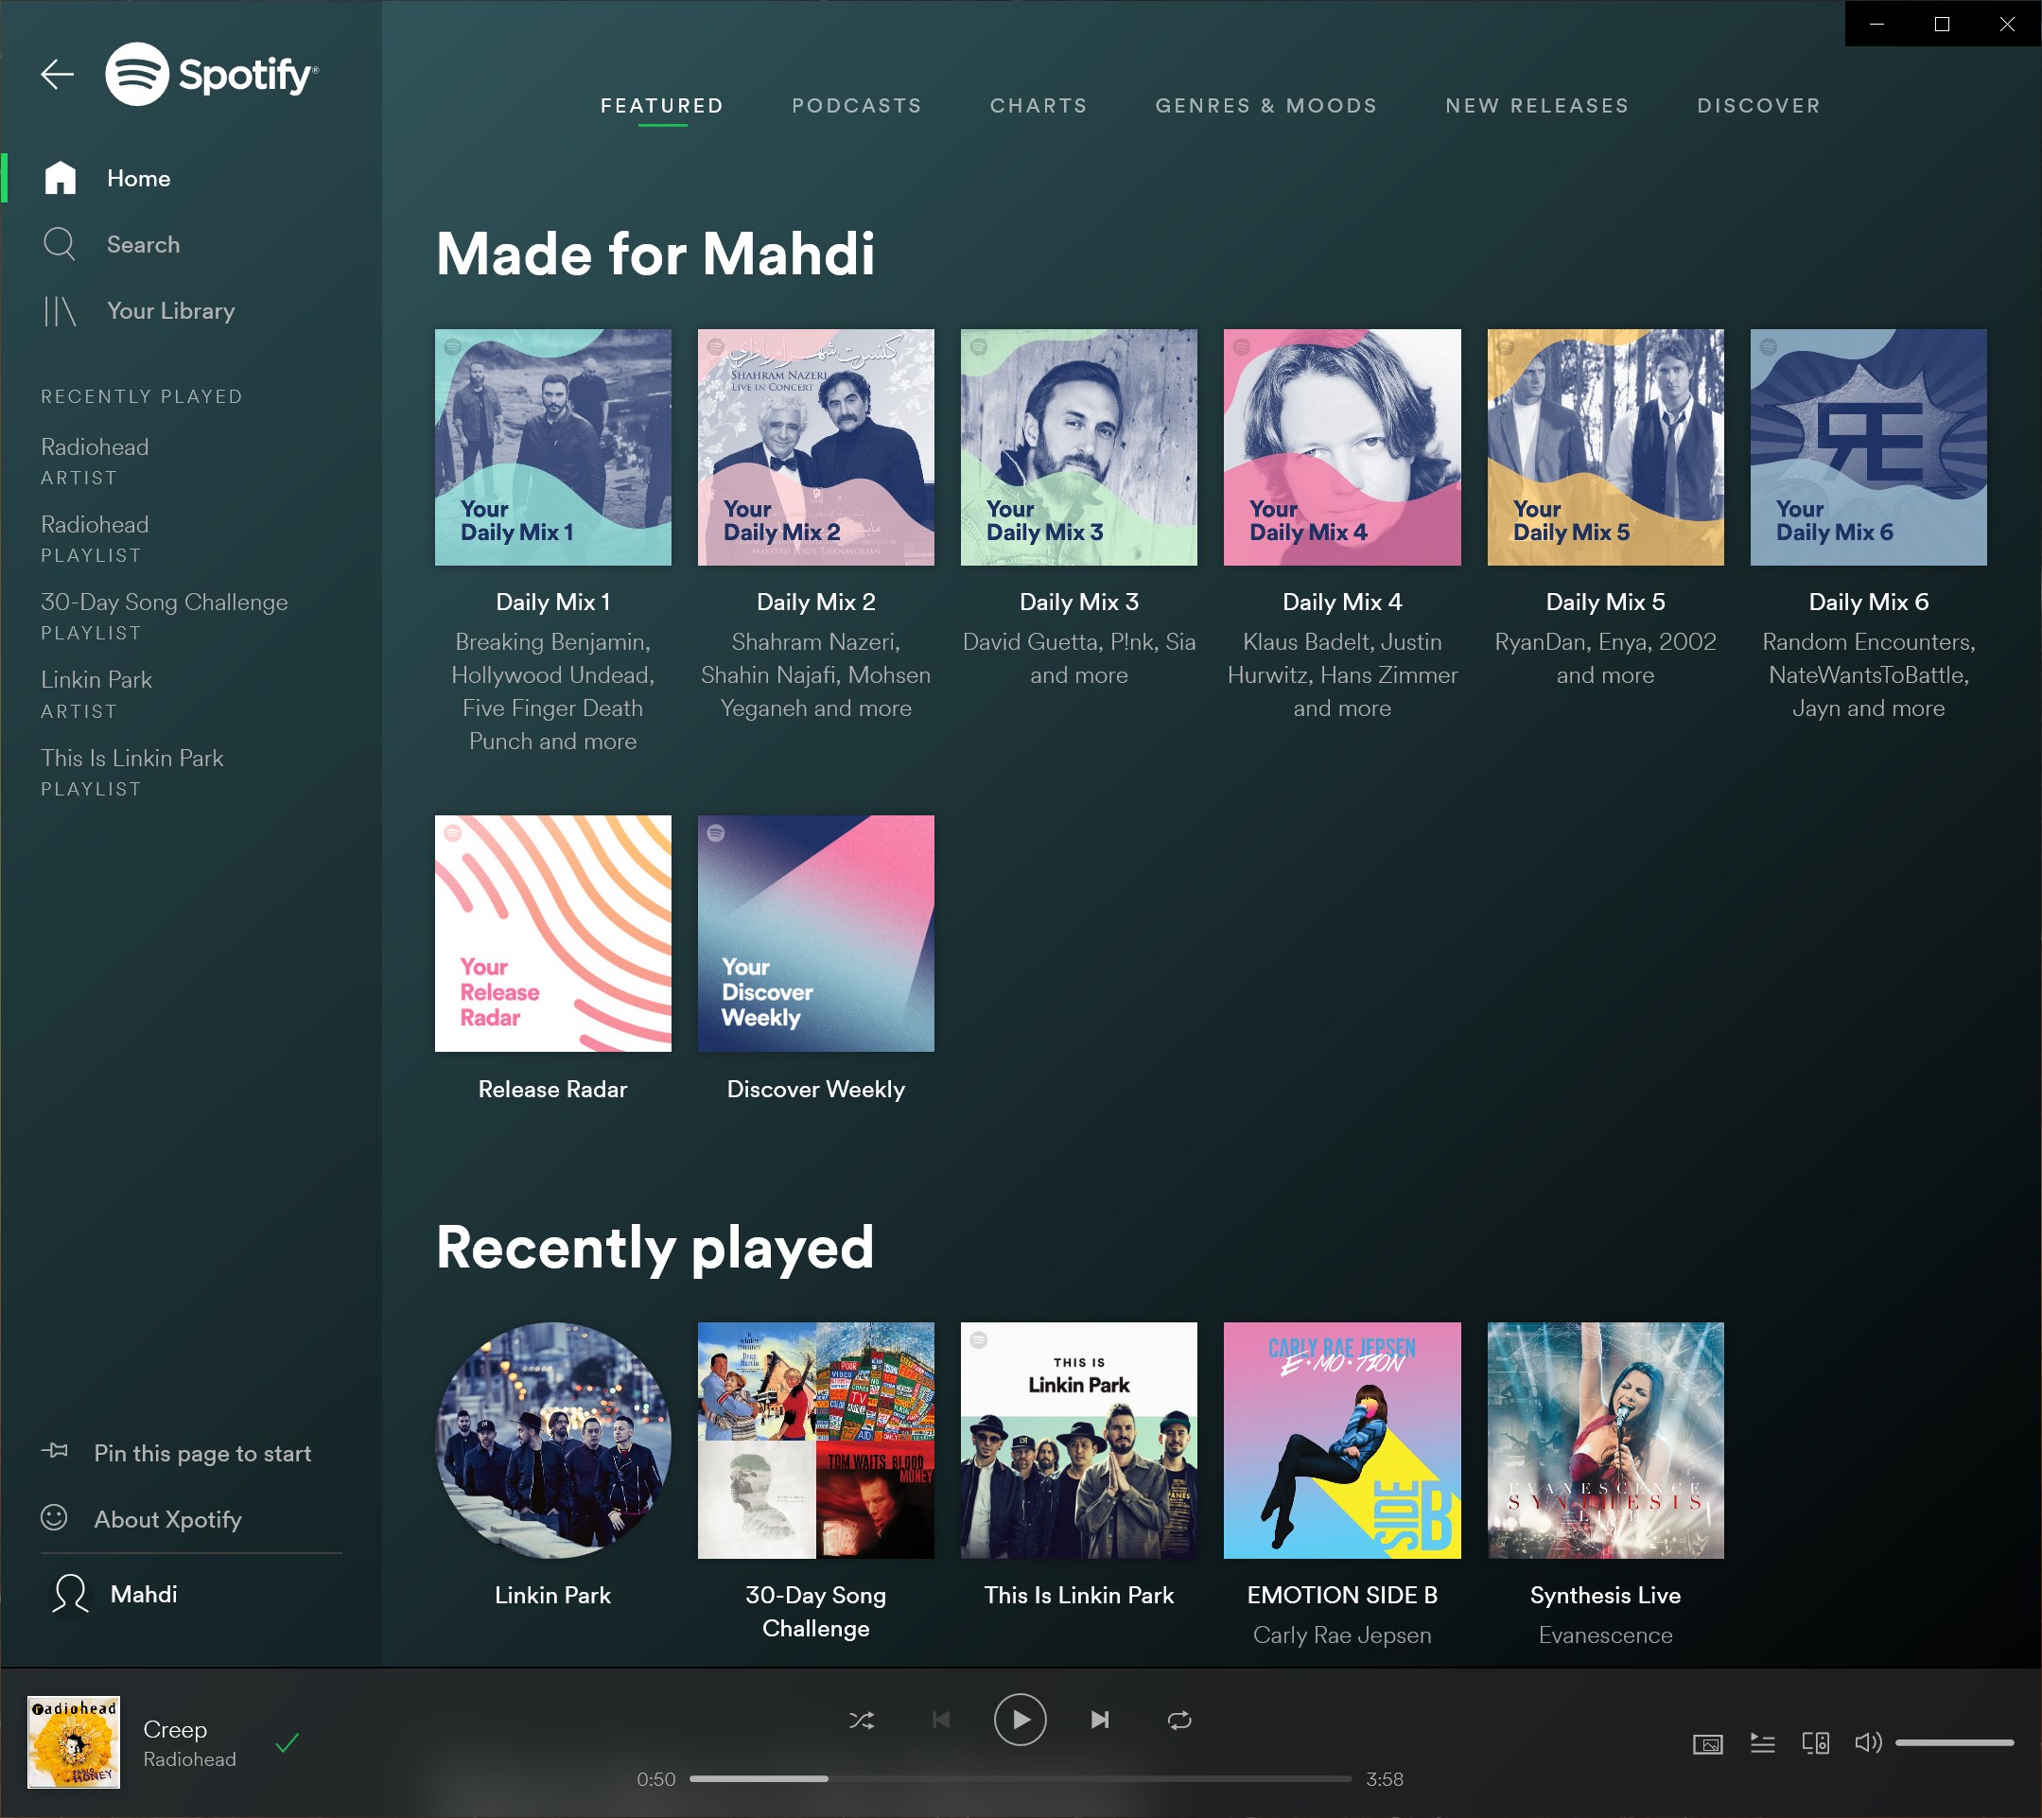2042x1818 pixels.
Task: Switch to the Genres & Moods tab
Action: (1265, 106)
